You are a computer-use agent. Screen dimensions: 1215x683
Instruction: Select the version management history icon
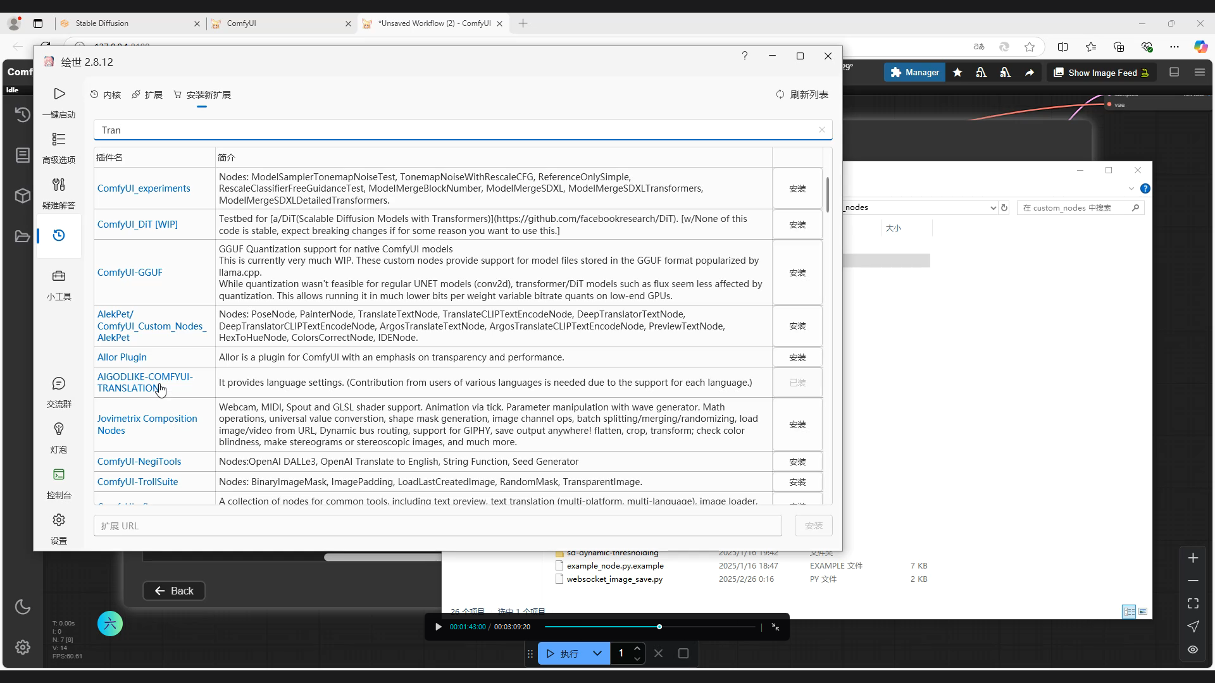59,235
